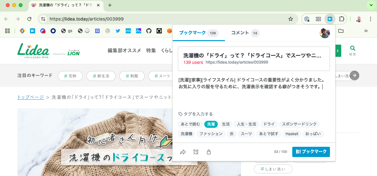377x176 pixels.
Task: Open the Extensions puzzle-piece menu
Action: click(342, 19)
